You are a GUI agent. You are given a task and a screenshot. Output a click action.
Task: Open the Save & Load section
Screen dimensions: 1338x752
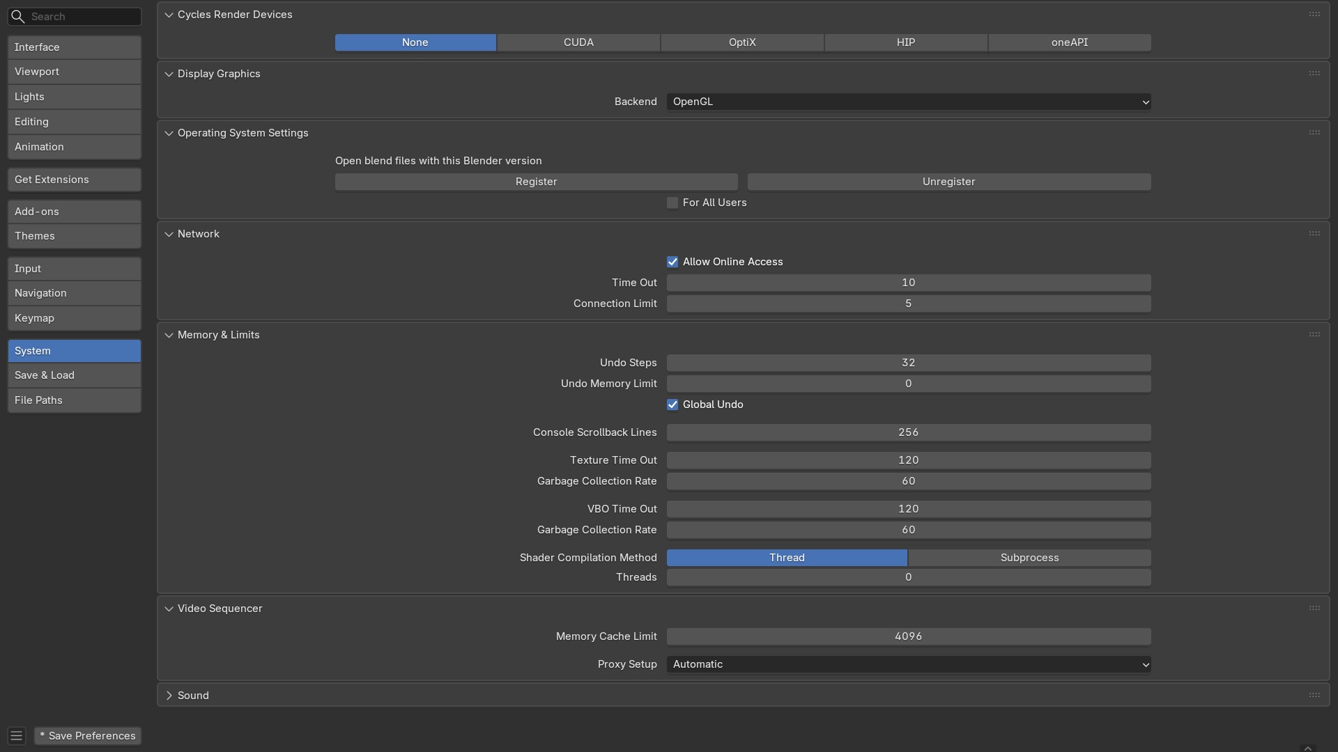point(75,375)
